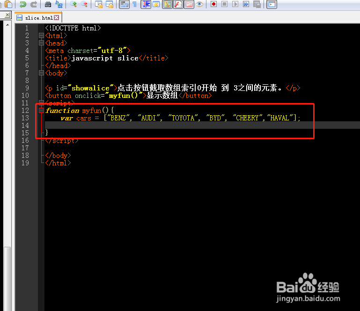Save the currently recorded macro
This screenshot has height=311, width=360.
point(257,4)
